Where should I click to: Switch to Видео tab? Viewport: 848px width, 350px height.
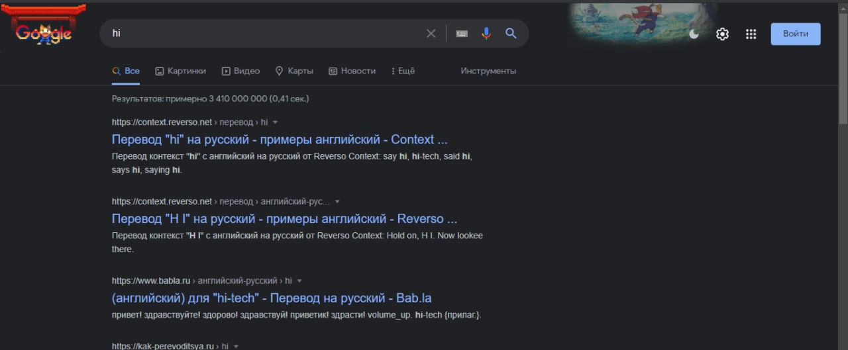click(x=240, y=71)
